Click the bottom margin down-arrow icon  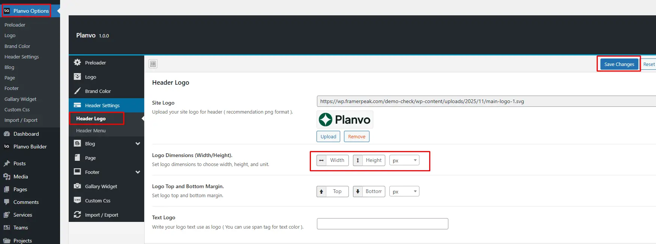tap(358, 192)
